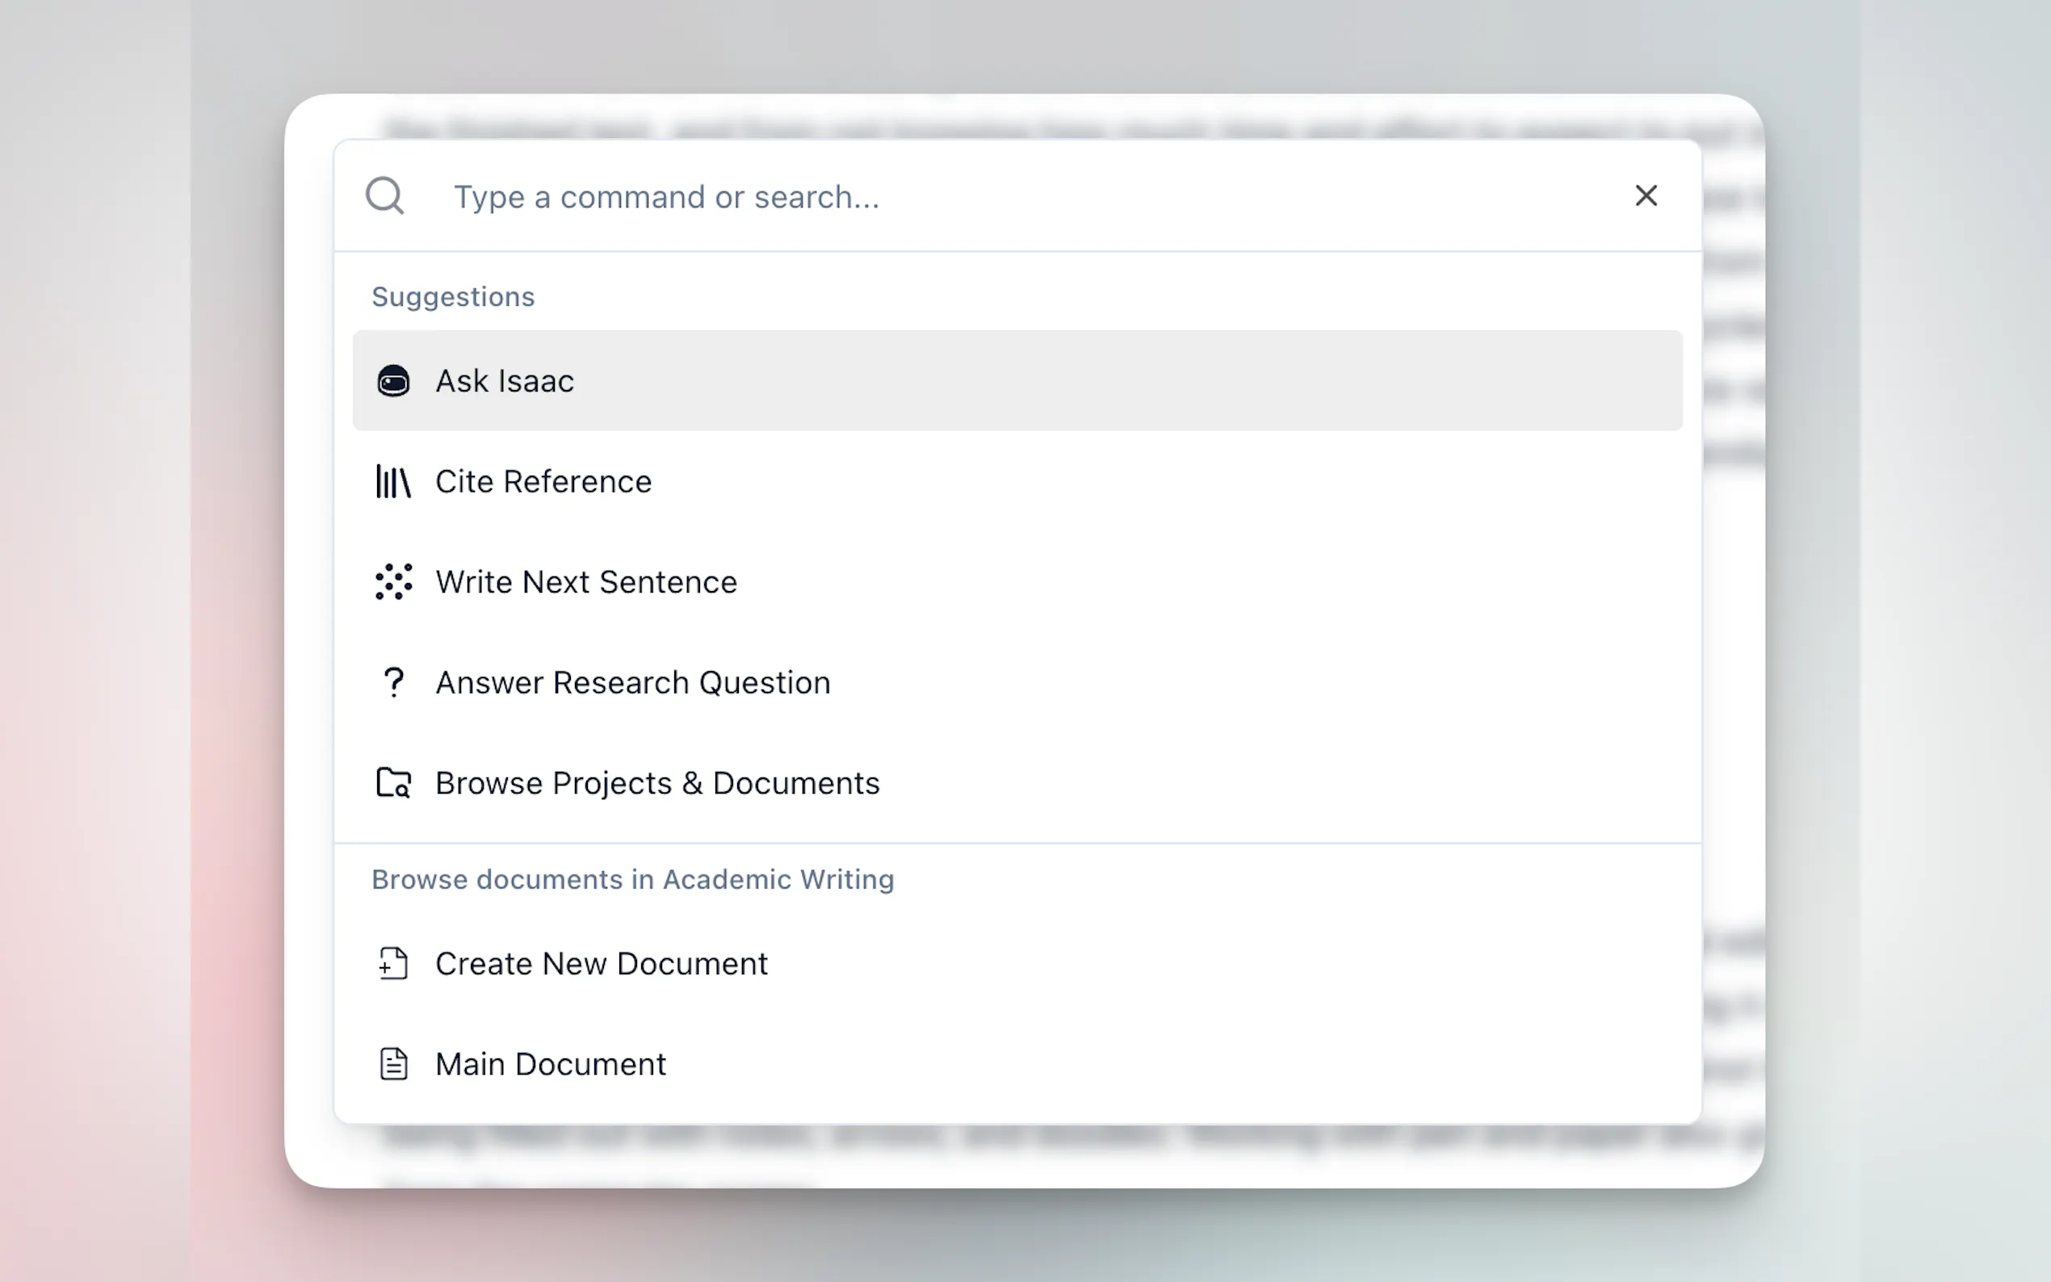Select Answer Research Question
Screen dimensions: 2051x1282
tap(632, 684)
